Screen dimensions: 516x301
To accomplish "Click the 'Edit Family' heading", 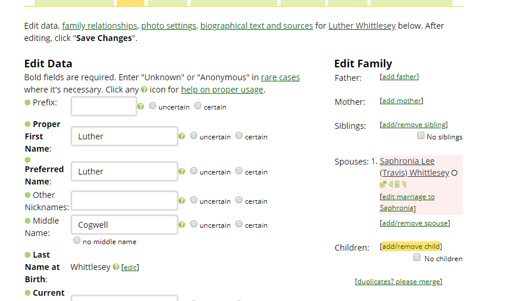I will pos(363,64).
